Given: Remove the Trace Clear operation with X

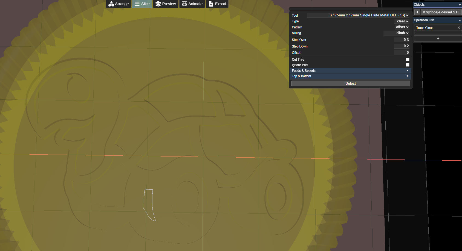Looking at the screenshot, I should [x=459, y=28].
